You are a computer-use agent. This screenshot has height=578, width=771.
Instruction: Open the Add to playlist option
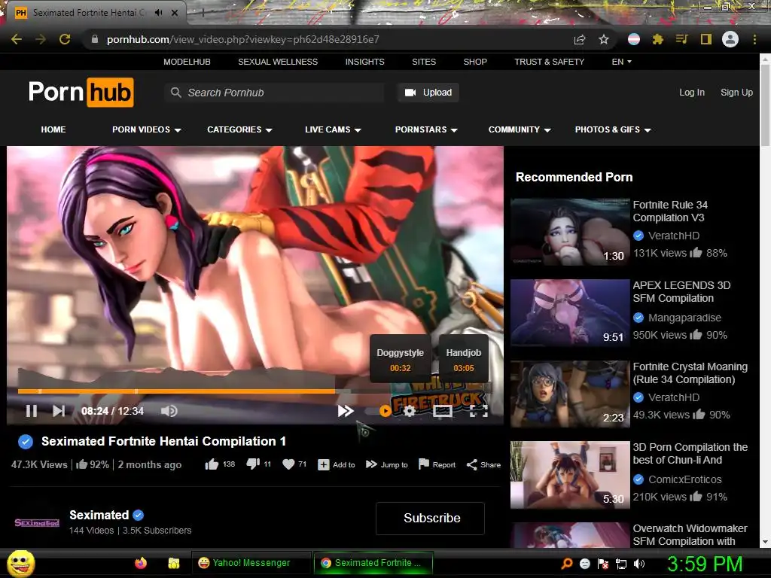(x=337, y=464)
